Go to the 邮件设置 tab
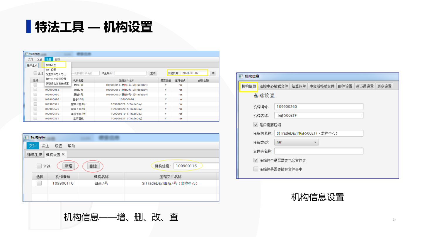The height and width of the screenshot is (237, 422). pos(345,86)
